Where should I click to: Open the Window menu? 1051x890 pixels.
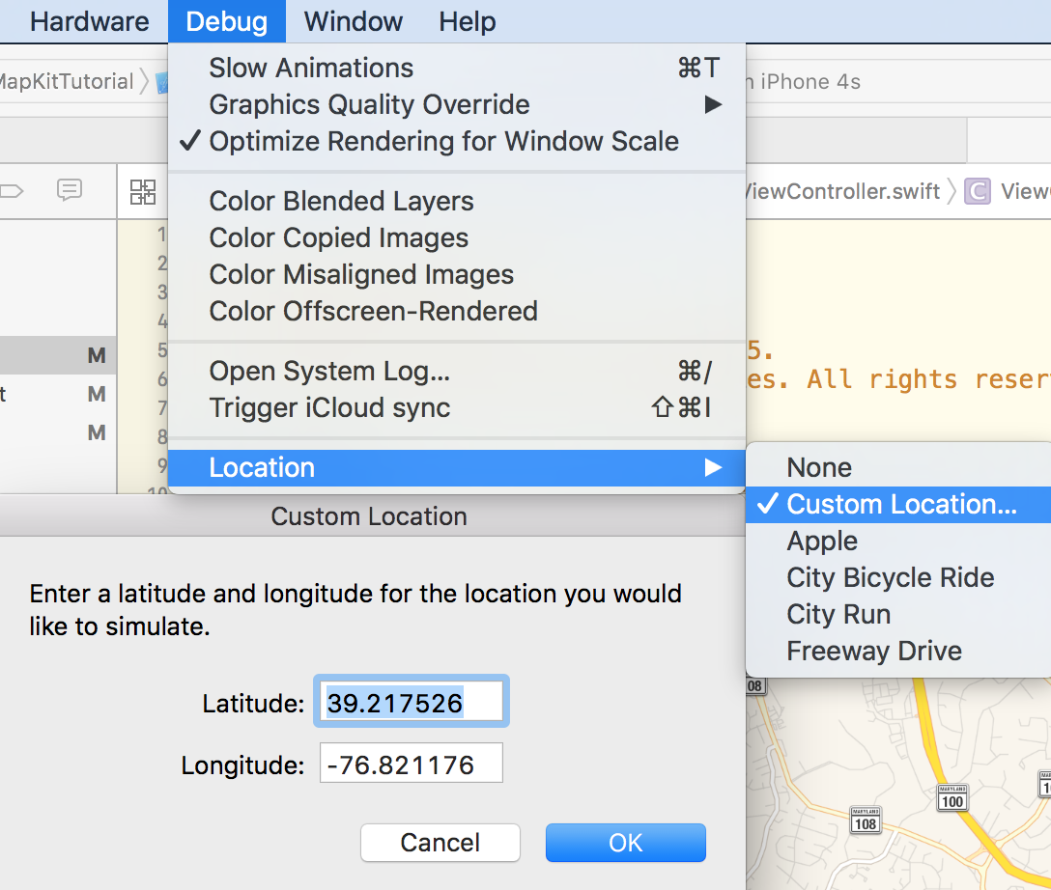[x=354, y=21]
